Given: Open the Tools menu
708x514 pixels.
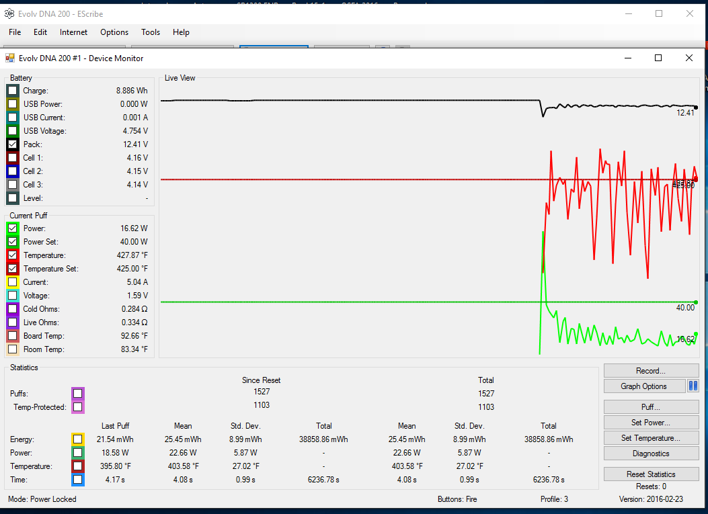Looking at the screenshot, I should tap(151, 32).
